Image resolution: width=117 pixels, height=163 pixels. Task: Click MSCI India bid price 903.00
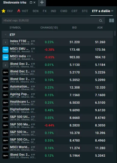[75, 57]
